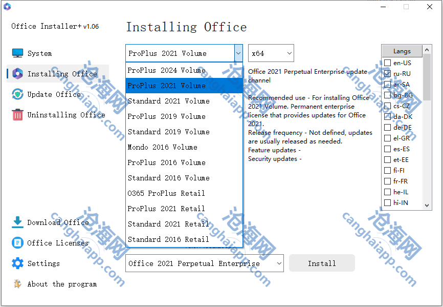Image resolution: width=443 pixels, height=307 pixels.
Task: Click the Download Office arrow icon
Action: [18, 222]
